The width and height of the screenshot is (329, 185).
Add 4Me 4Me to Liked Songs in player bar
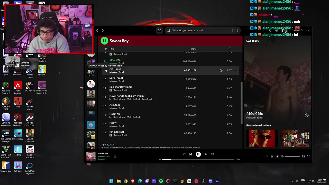[115, 156]
